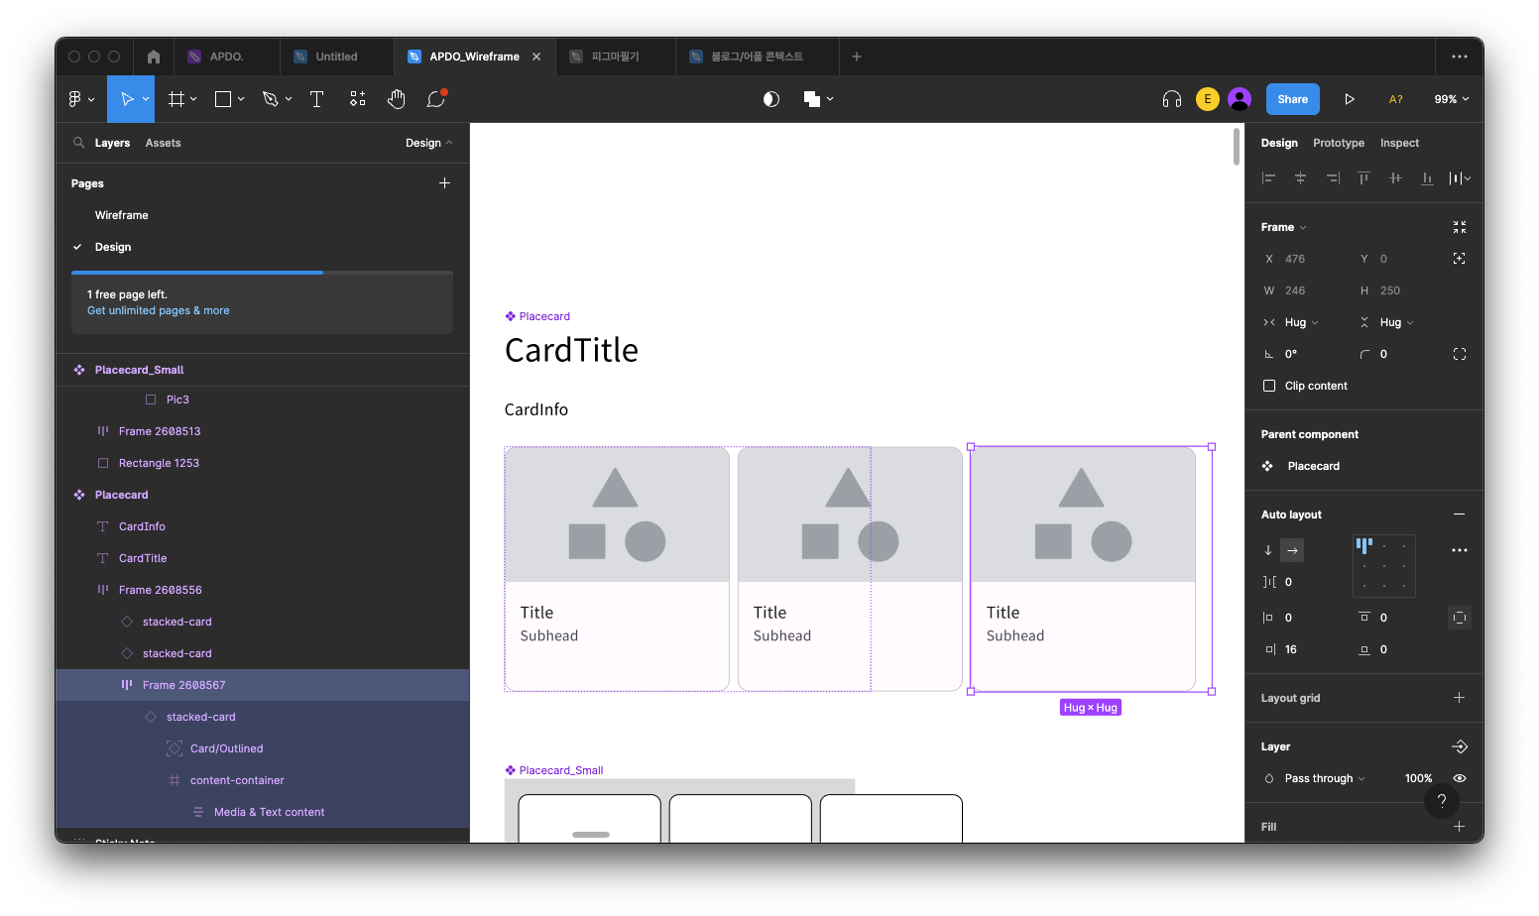Toggle dark mode contrast icon in toolbar
Viewport: 1539px width, 916px height.
point(771,99)
